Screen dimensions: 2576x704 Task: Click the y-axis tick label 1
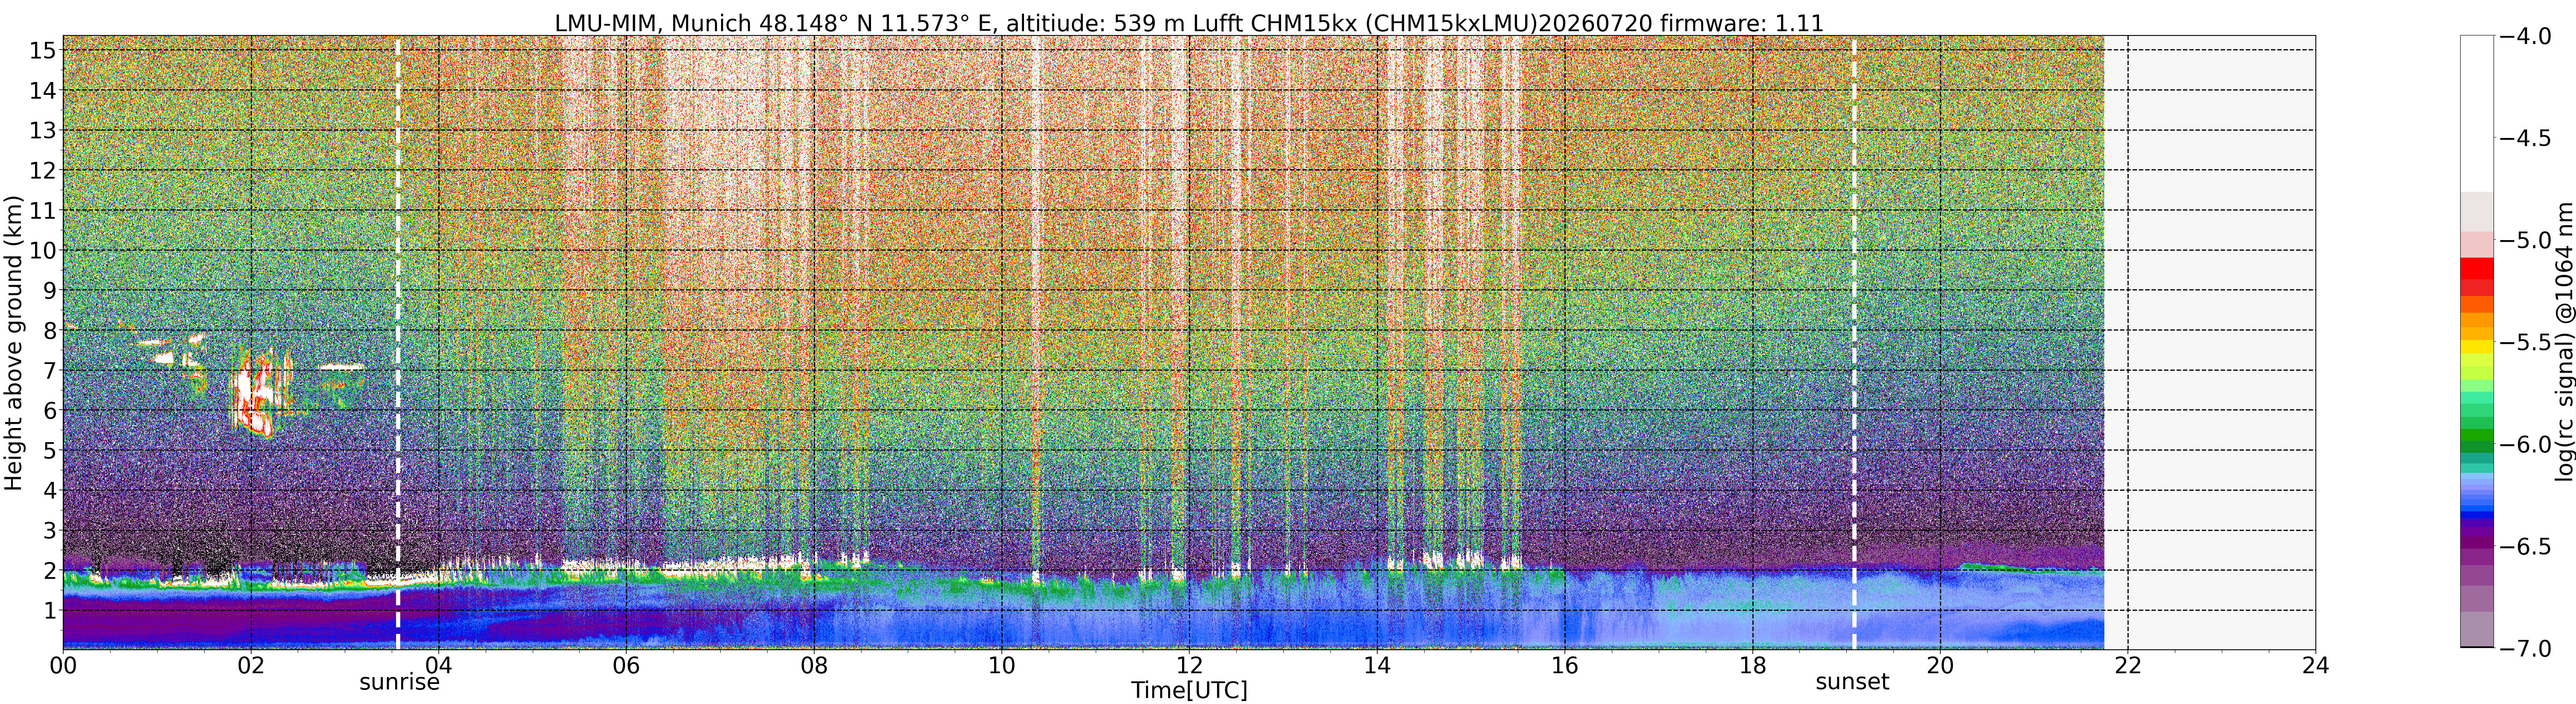[49, 610]
